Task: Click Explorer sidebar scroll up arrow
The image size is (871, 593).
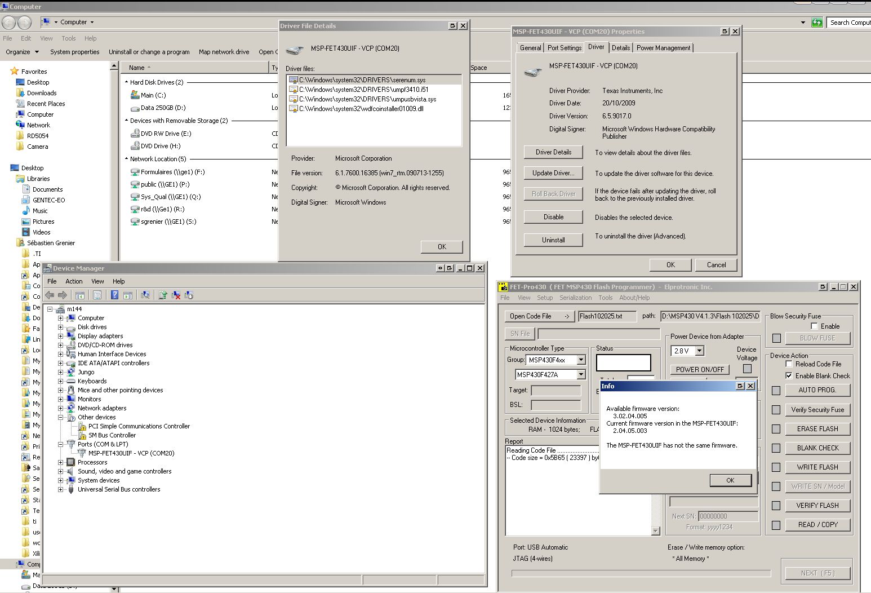Action: [114, 66]
